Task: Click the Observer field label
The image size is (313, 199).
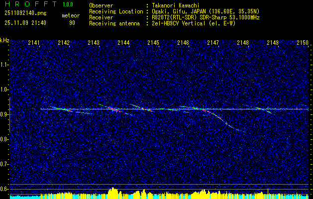Action: click(x=101, y=5)
